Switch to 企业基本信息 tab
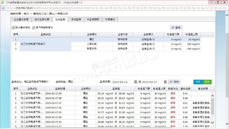The height and width of the screenshot is (129, 229). point(21,20)
